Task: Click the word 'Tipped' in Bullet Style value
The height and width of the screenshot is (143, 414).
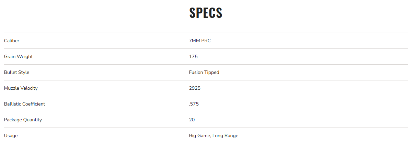Action: tap(212, 72)
